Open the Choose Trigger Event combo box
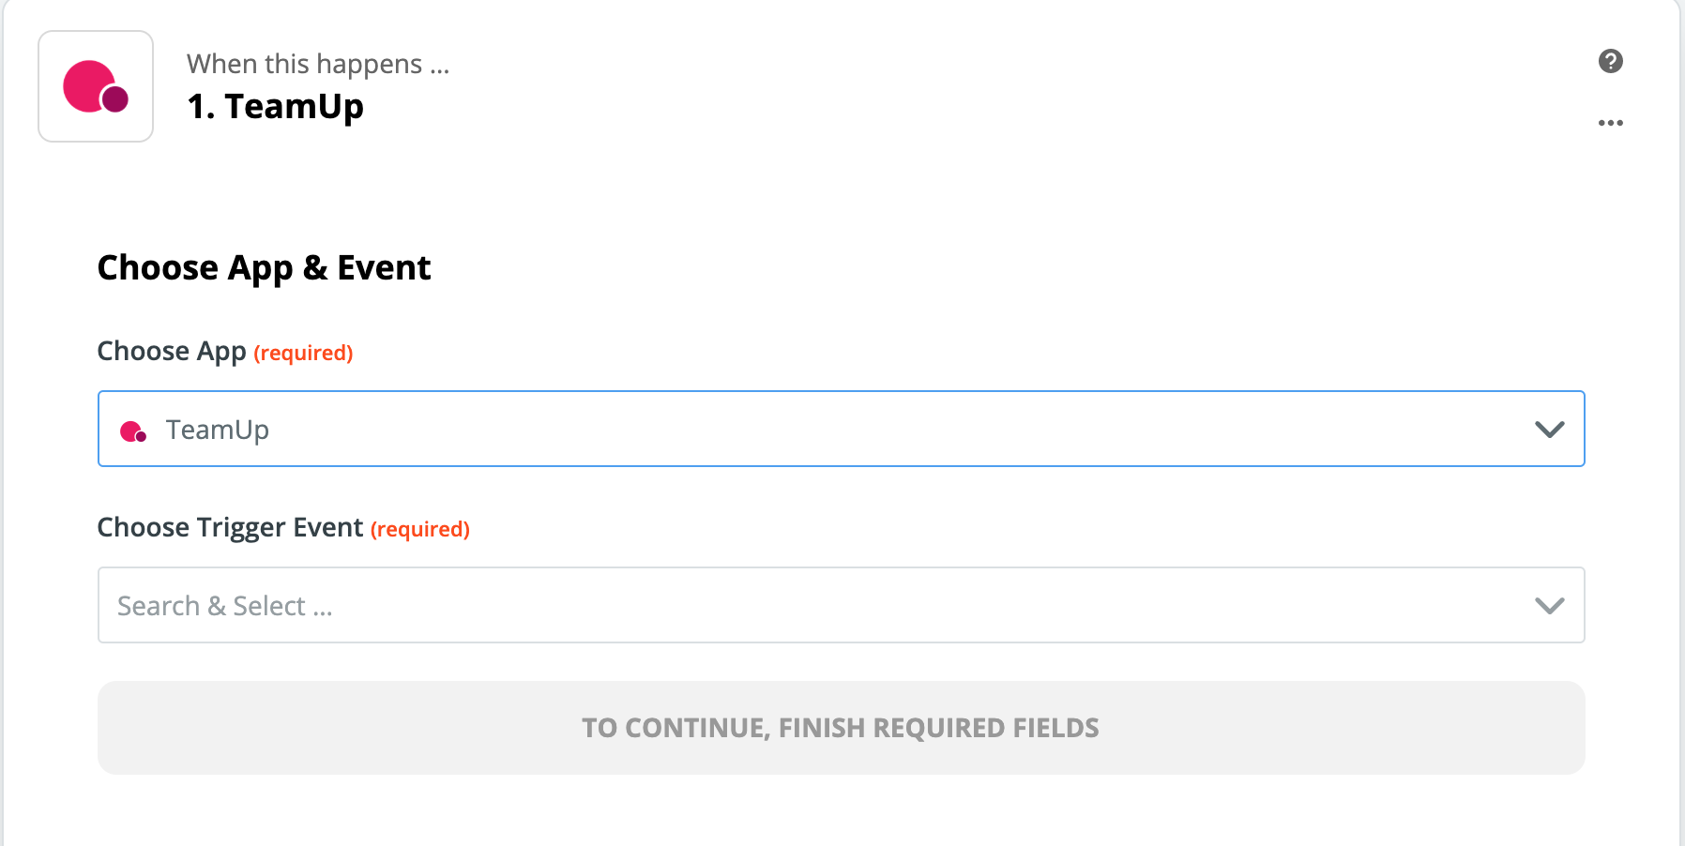 point(841,605)
